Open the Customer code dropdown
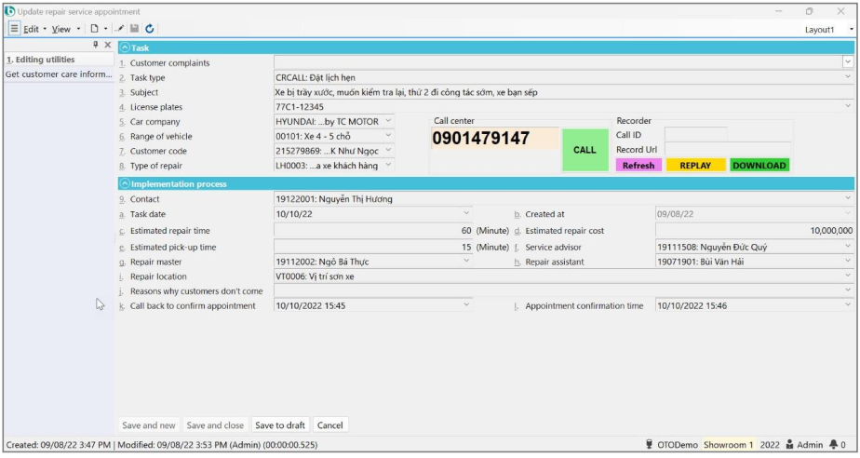 [x=388, y=150]
